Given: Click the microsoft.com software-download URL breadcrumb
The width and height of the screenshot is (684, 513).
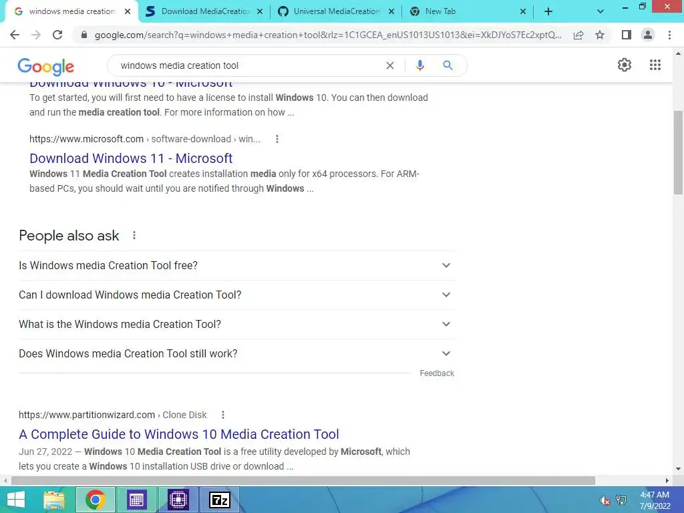Looking at the screenshot, I should coord(145,139).
